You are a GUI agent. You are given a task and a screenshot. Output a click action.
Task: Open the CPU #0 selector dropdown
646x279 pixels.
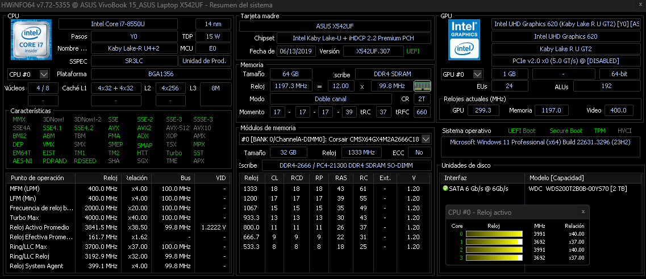[44, 74]
